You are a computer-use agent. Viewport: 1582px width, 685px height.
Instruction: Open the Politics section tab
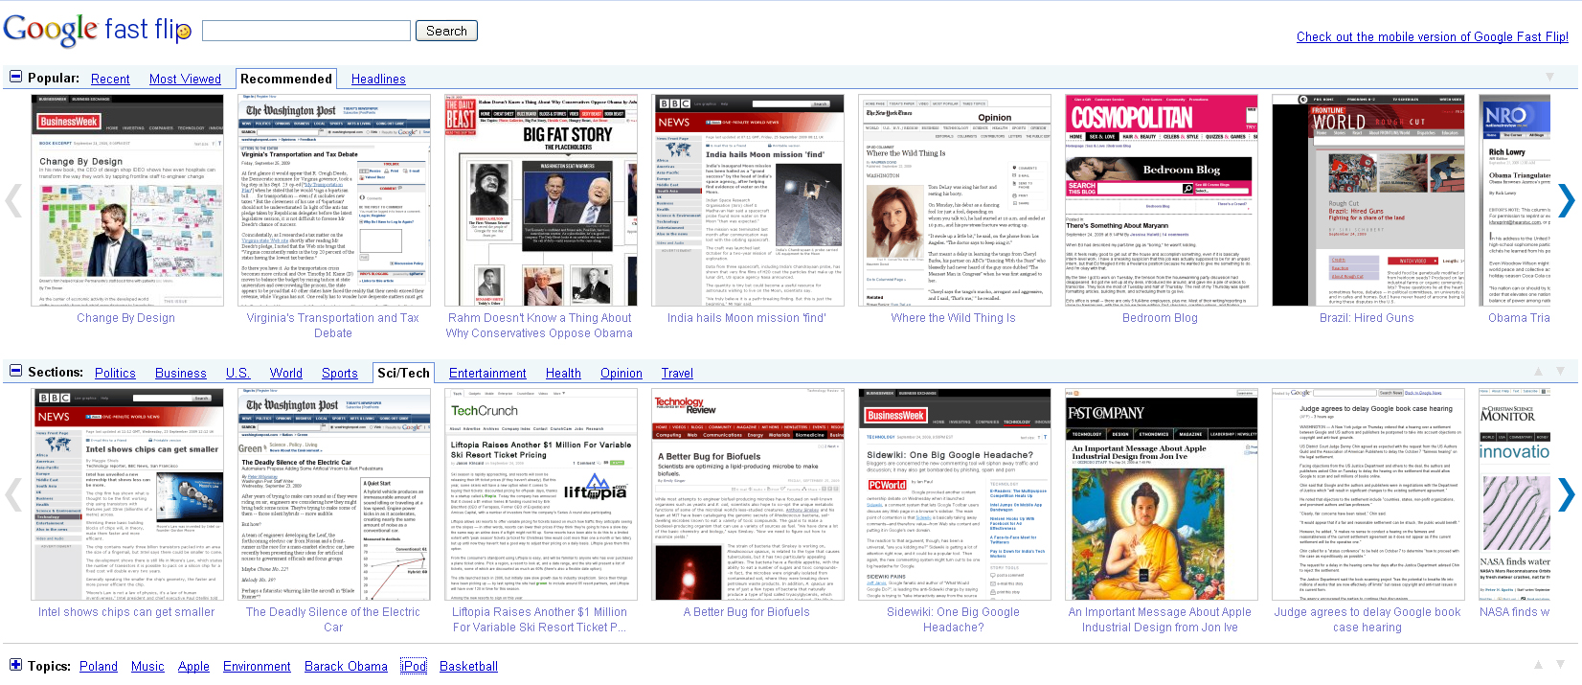pyautogui.click(x=115, y=374)
